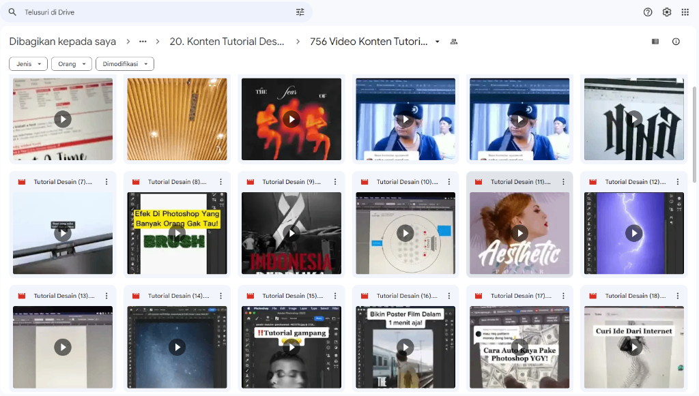The image size is (699, 396).
Task: Switch to list layout view
Action: pos(655,42)
